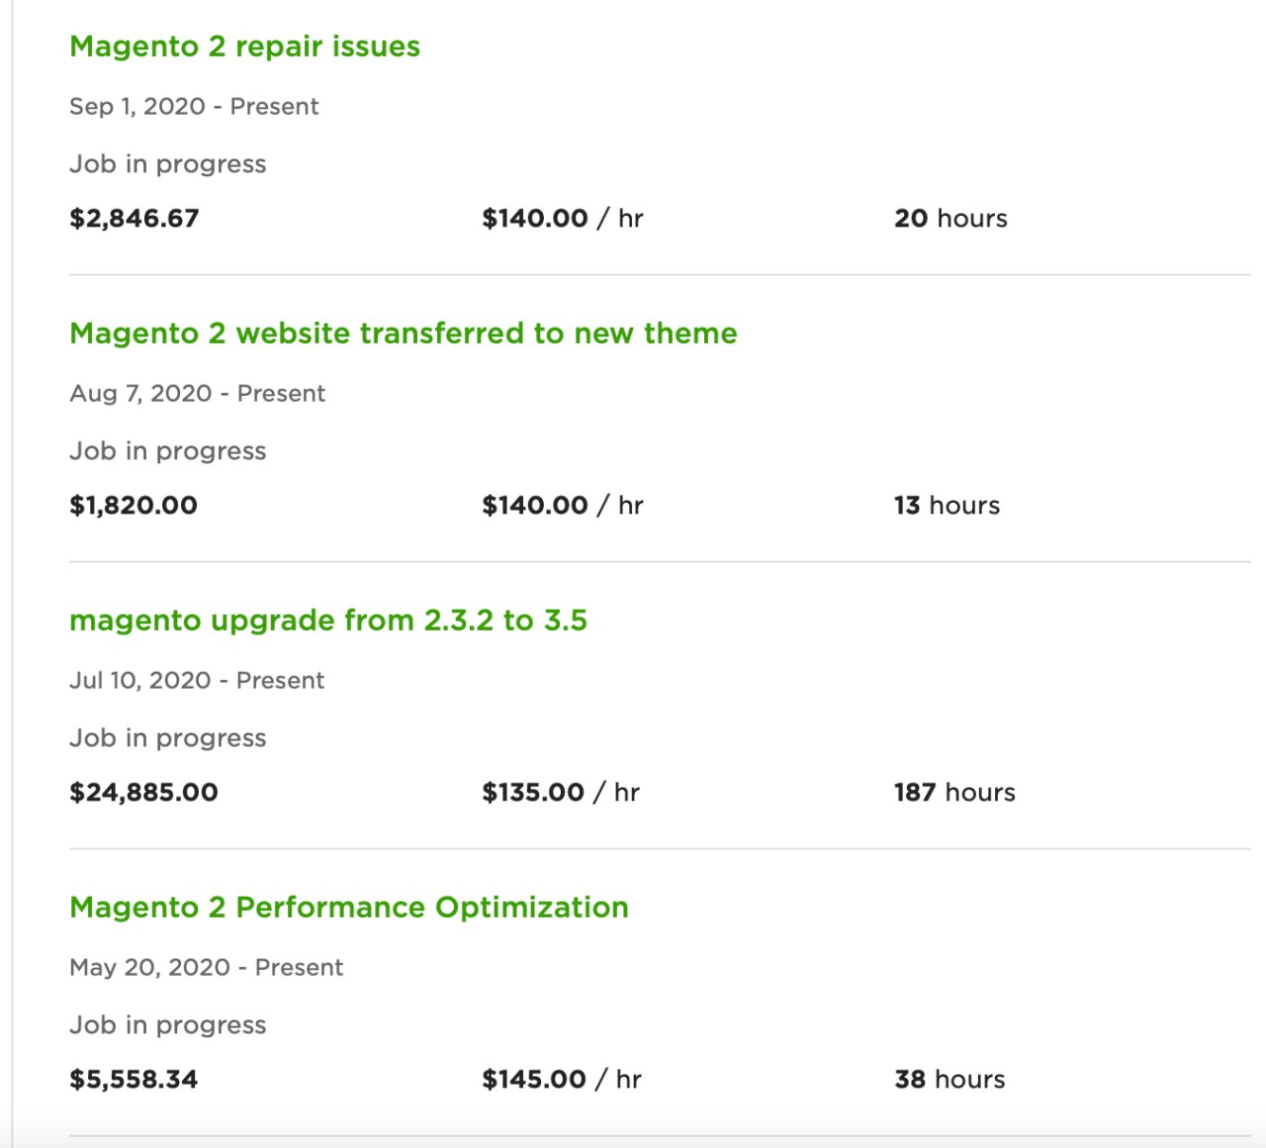
Task: Select the date 'Jul 10, 2020 - Present'
Action: point(197,681)
